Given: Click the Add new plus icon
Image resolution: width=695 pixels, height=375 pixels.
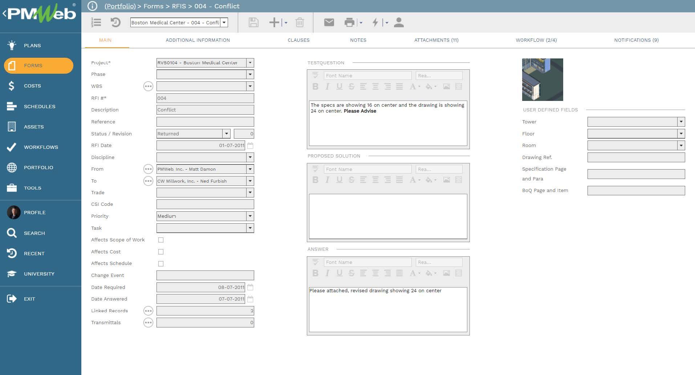Looking at the screenshot, I should (274, 23).
